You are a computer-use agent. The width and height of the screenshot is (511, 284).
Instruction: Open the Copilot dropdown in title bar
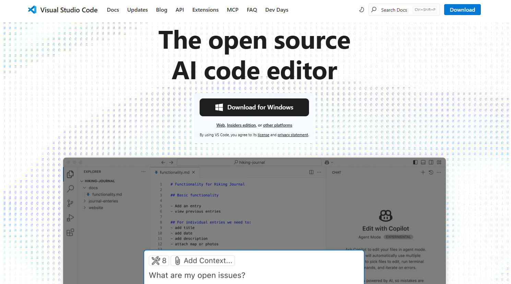(x=329, y=162)
